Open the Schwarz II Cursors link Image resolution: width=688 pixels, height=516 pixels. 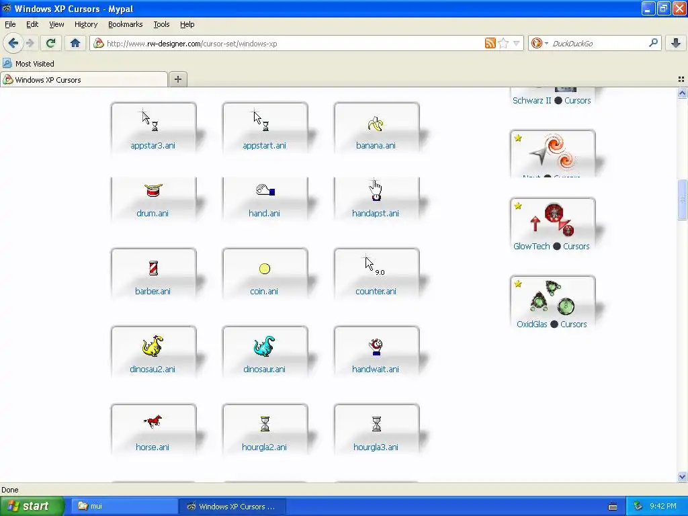pyautogui.click(x=552, y=101)
